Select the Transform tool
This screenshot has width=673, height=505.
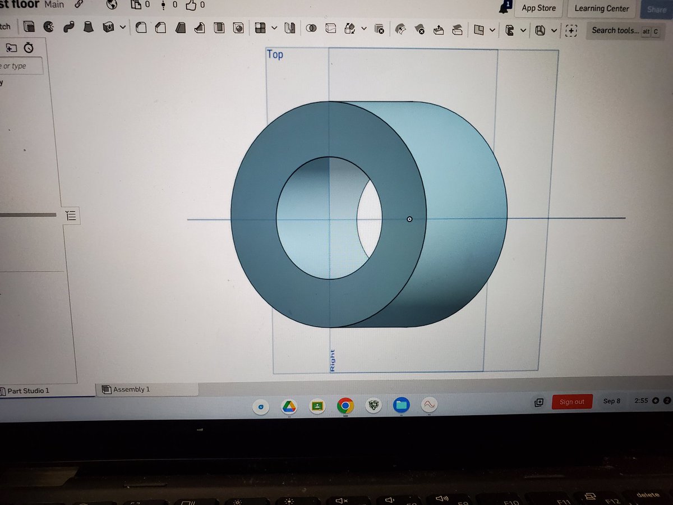(x=350, y=28)
